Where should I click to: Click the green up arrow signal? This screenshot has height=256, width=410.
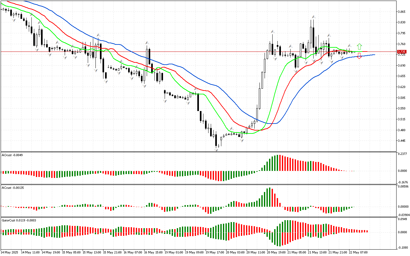tap(359, 46)
